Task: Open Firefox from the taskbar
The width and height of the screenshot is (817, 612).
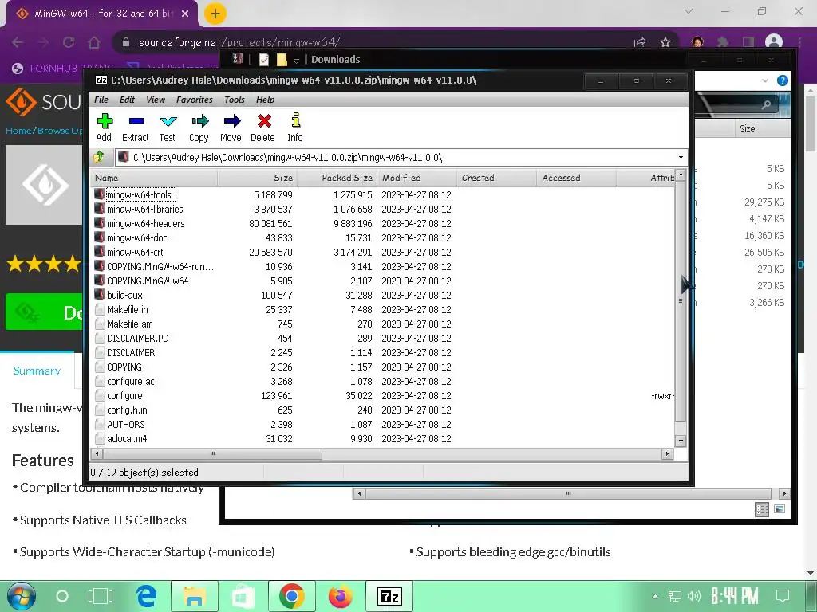Action: [x=340, y=596]
